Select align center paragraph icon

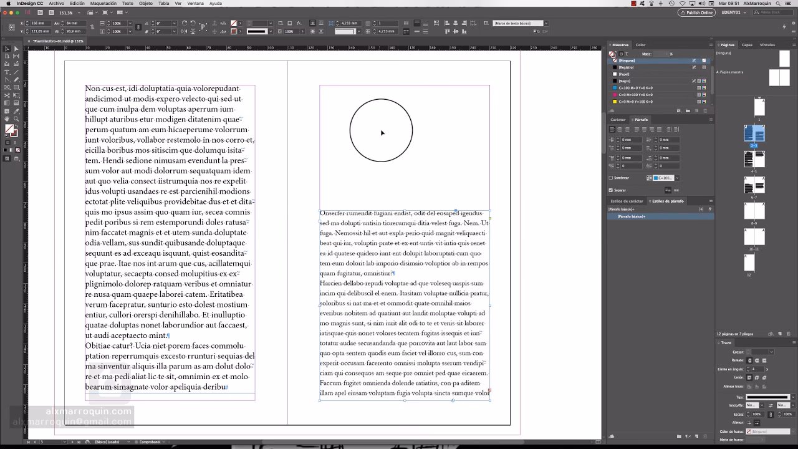click(620, 129)
